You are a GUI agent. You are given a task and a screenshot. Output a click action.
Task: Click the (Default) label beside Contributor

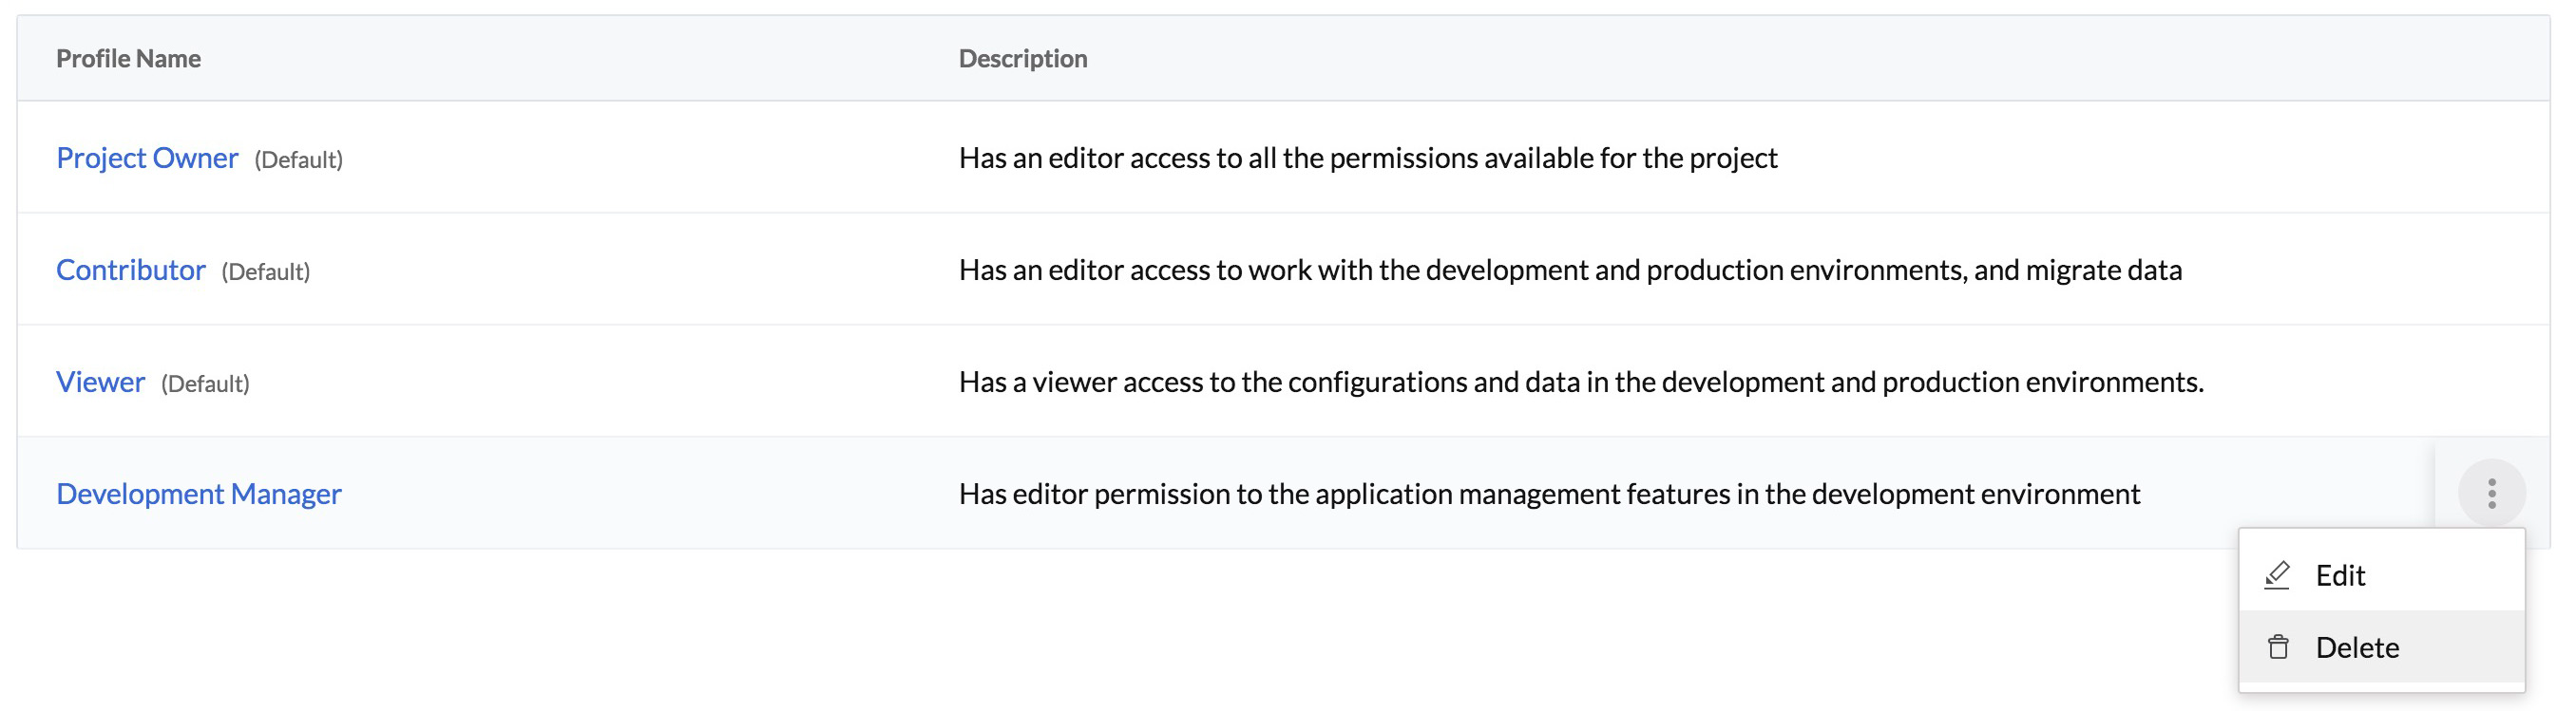[265, 271]
